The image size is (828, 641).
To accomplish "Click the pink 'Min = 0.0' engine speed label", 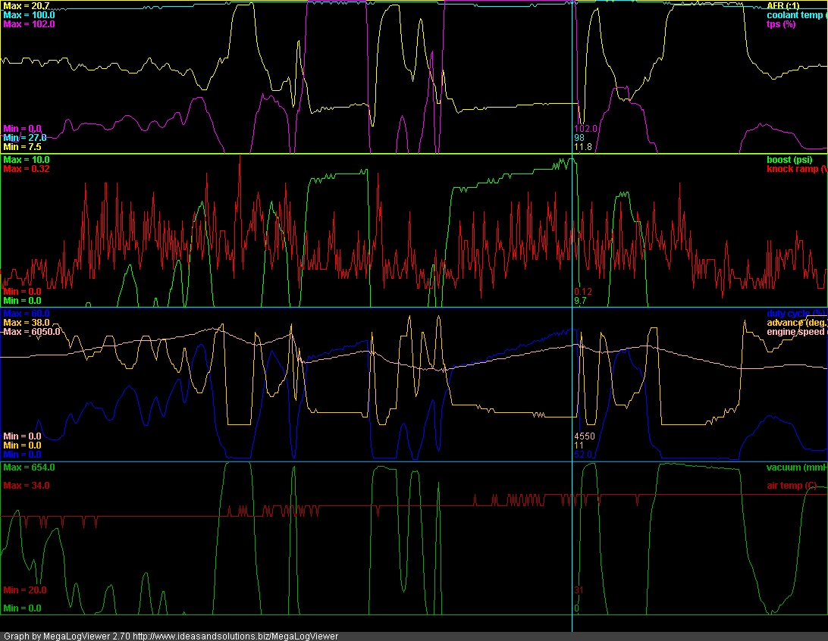I will point(22,436).
